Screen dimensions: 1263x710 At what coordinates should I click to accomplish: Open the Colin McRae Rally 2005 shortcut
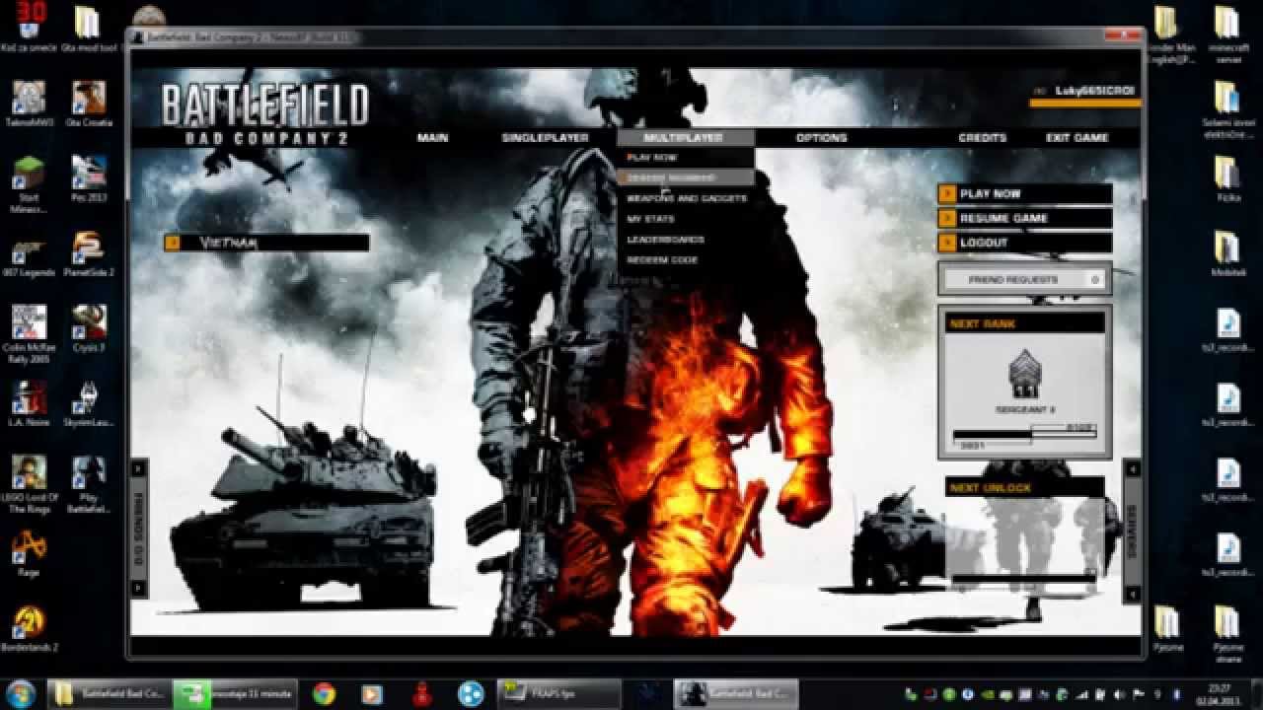[29, 335]
